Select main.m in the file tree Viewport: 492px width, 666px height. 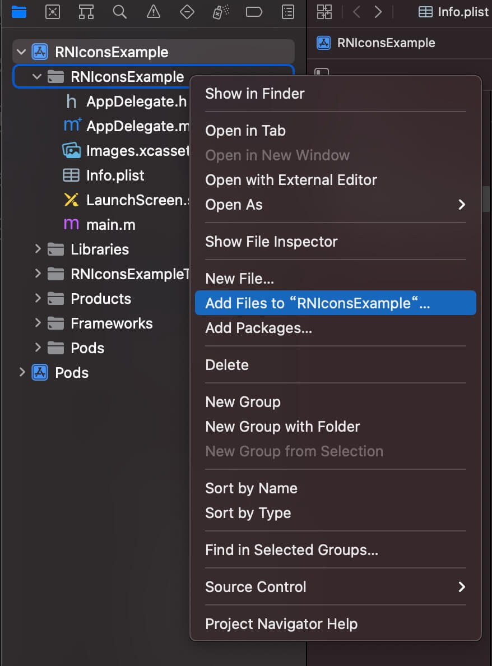pos(110,225)
